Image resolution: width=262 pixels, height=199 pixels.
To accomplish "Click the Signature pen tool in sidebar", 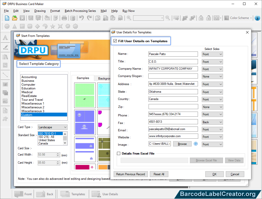I will pos(5,47).
